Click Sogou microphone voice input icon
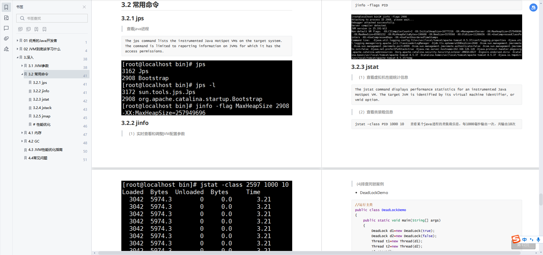 (x=538, y=240)
